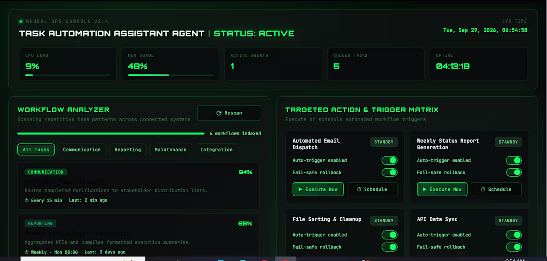Screen dimensions: 547x261
Task: Click the clock icon beside Weekly Mon 08:00
Action: (x=27, y=252)
